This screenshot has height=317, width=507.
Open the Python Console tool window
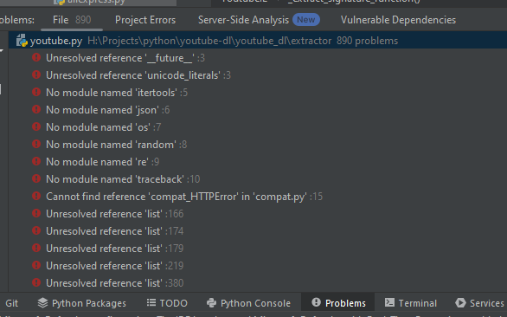pyautogui.click(x=248, y=303)
